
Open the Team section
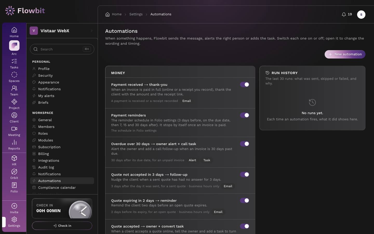pos(14,91)
